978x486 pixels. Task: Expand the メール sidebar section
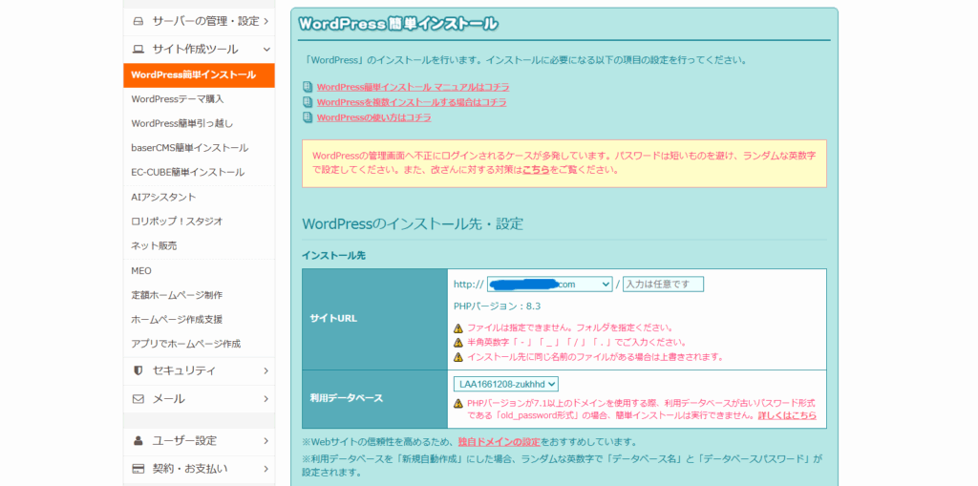coord(266,398)
